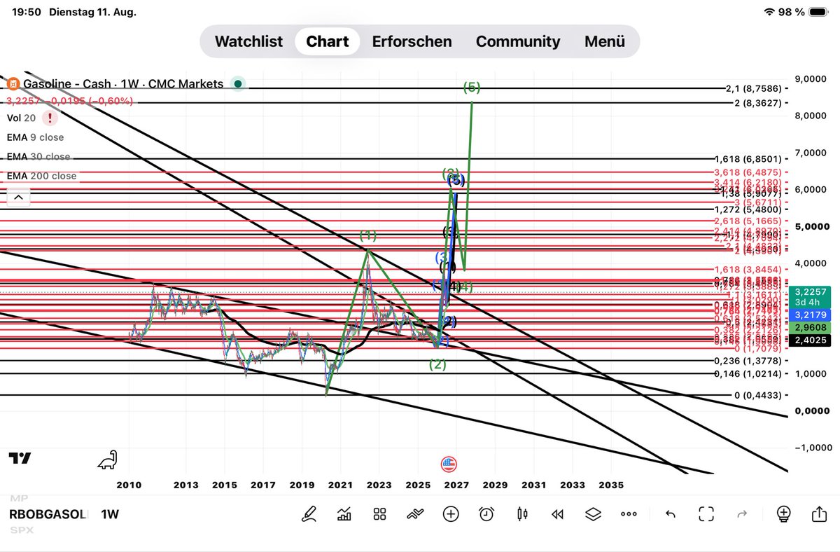This screenshot has height=552, width=840.
Task: Tap the green (1) wave label
Action: coord(367,235)
